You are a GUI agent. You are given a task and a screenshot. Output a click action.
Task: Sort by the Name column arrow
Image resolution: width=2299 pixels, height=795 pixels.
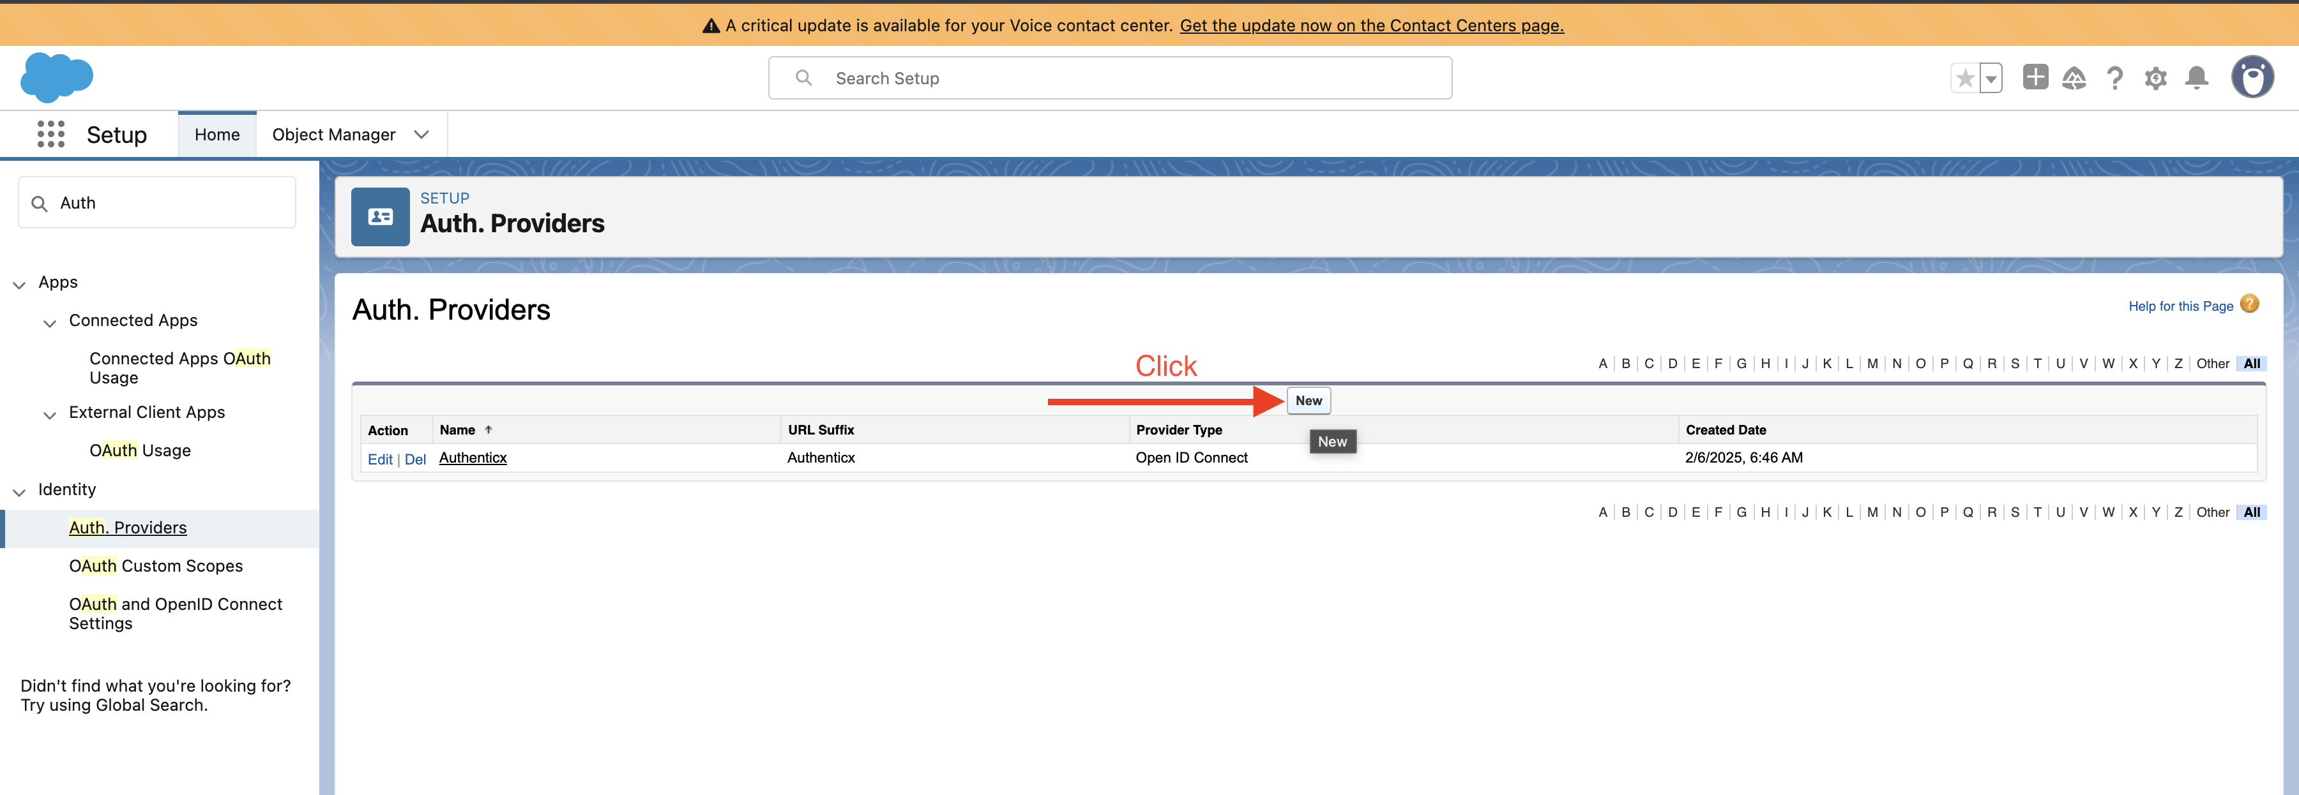coord(488,429)
